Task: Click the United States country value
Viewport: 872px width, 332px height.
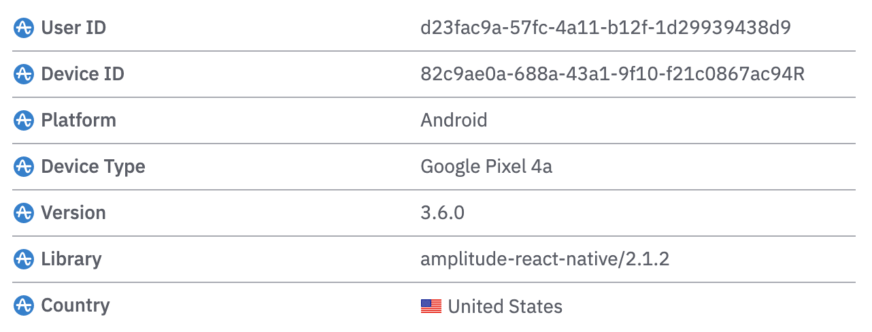Action: tap(505, 306)
